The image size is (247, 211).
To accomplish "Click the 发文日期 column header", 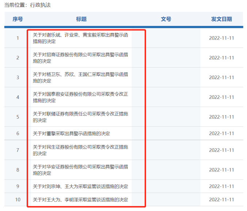I will (x=221, y=19).
